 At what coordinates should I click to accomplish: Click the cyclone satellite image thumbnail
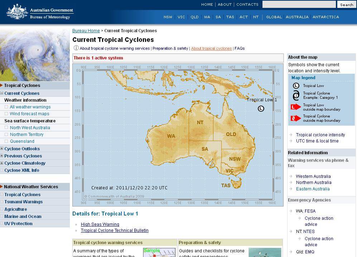tap(35, 55)
